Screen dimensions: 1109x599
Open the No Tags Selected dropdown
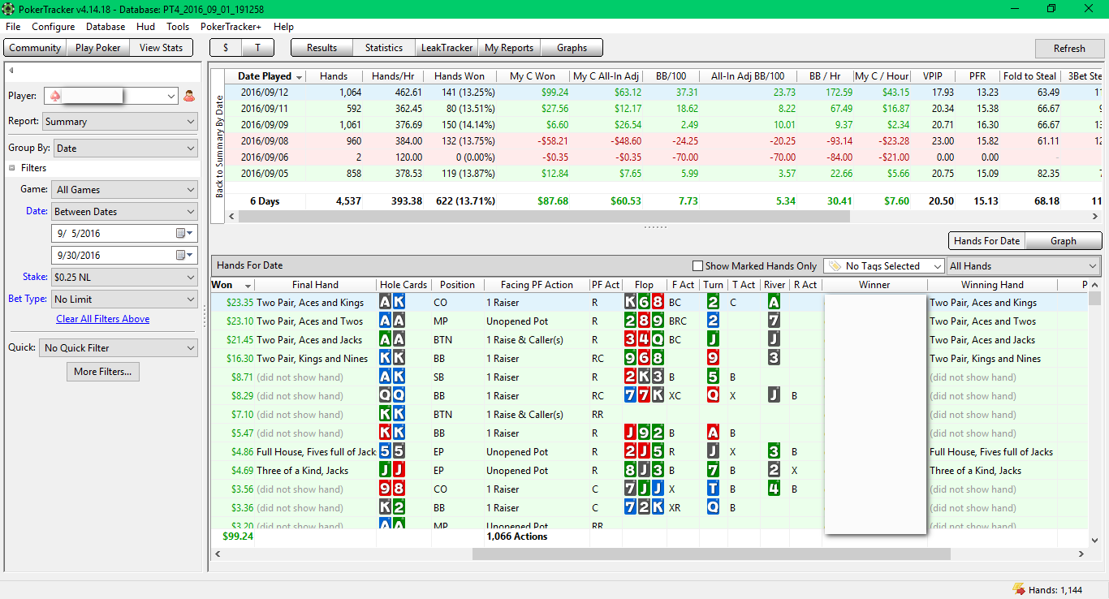pyautogui.click(x=884, y=266)
